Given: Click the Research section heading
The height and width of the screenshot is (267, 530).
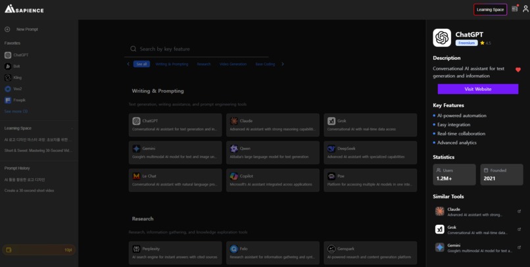Looking at the screenshot, I should click(x=143, y=219).
